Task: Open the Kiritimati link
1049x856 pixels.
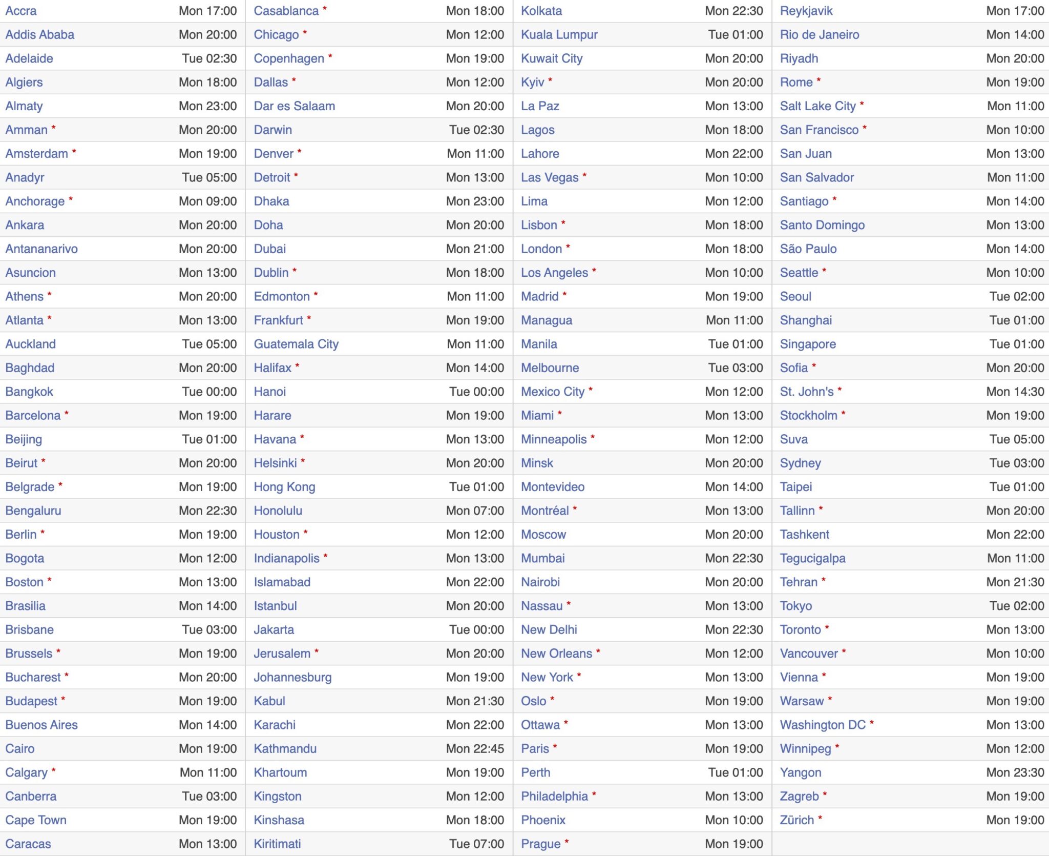Action: (x=277, y=844)
